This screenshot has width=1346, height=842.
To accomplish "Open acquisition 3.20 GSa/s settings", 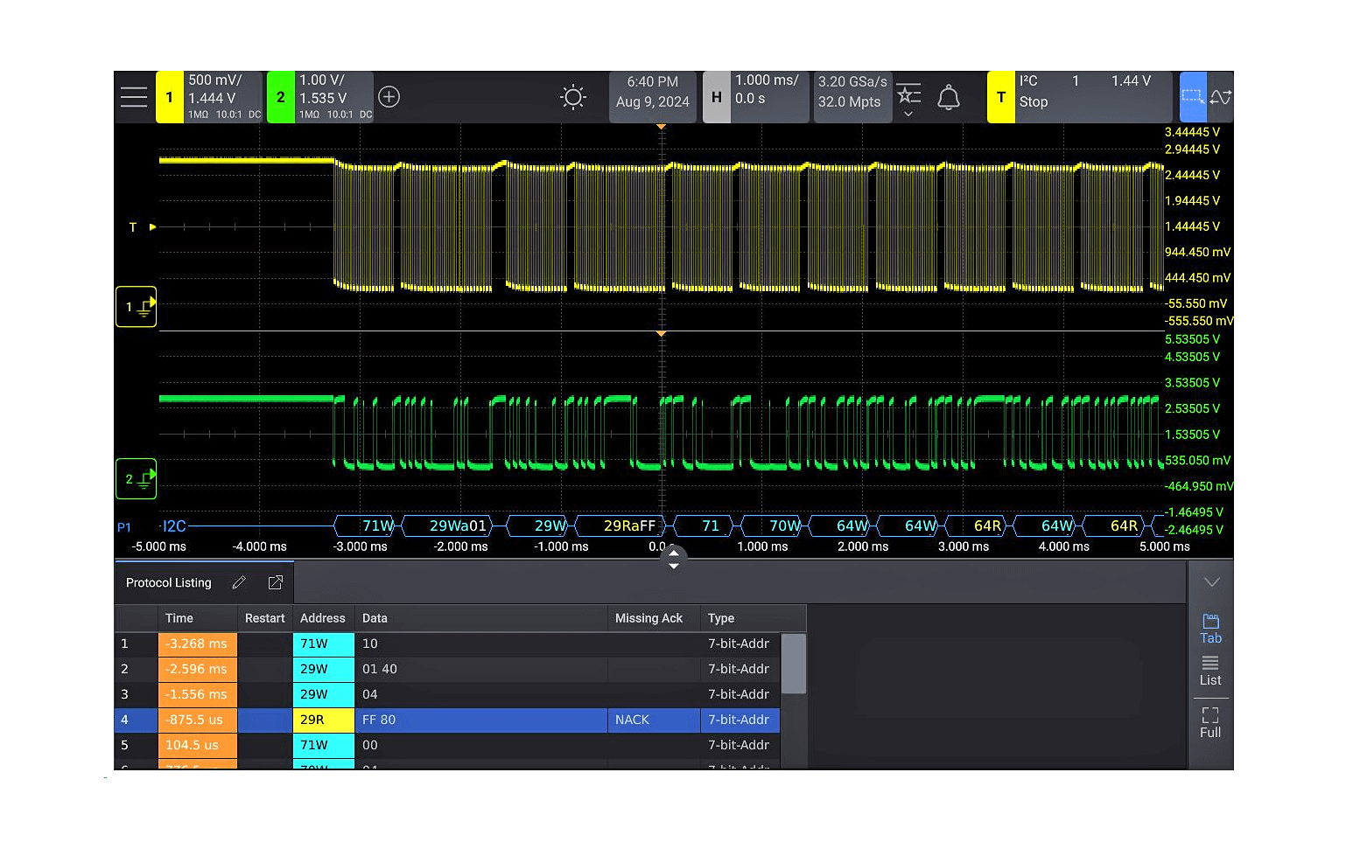I will point(852,97).
